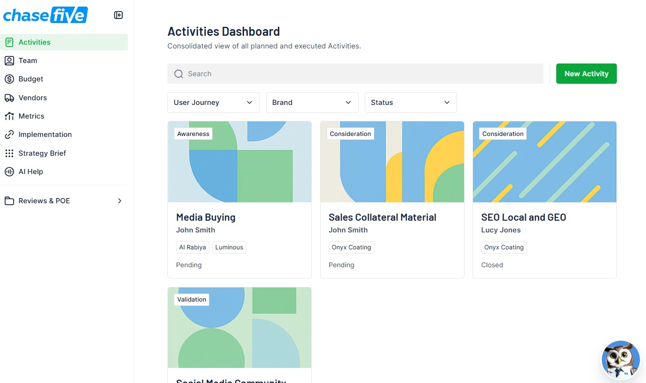Click the AI Help waveform icon
646x383 pixels.
point(9,172)
